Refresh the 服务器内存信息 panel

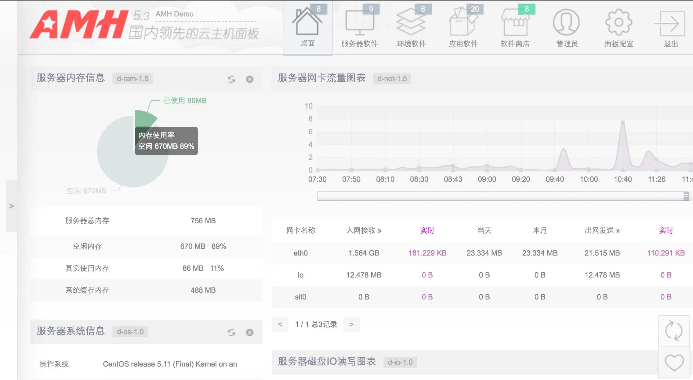[231, 79]
